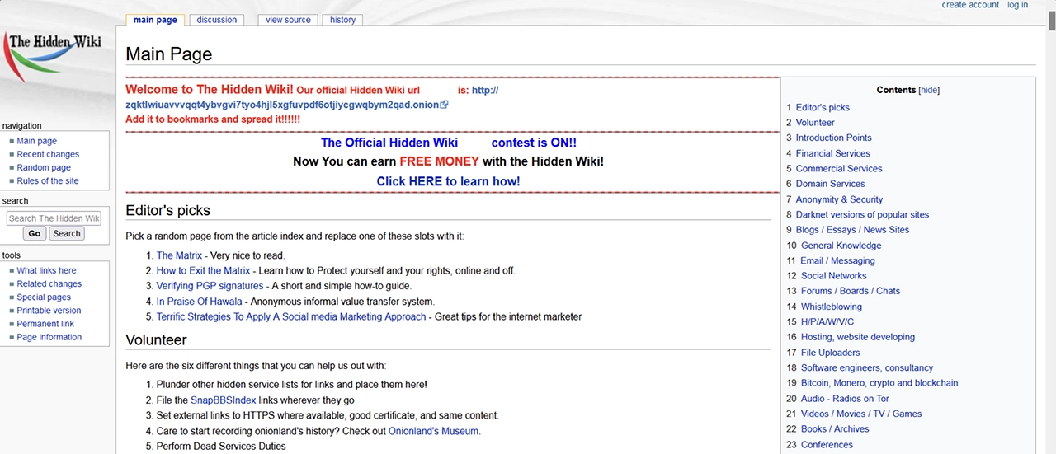Jump to Email / Messaging in Contents
This screenshot has width=1056, height=454.
837,260
